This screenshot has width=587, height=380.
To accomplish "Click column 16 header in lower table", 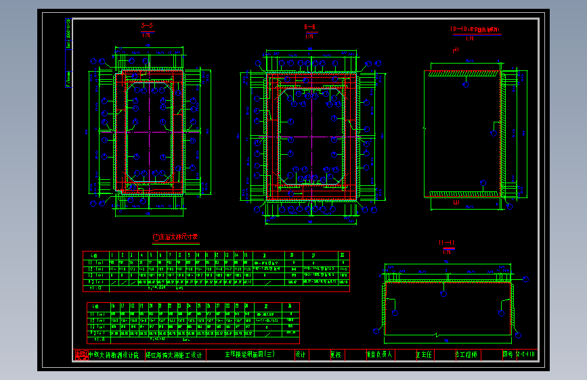I will (114, 306).
